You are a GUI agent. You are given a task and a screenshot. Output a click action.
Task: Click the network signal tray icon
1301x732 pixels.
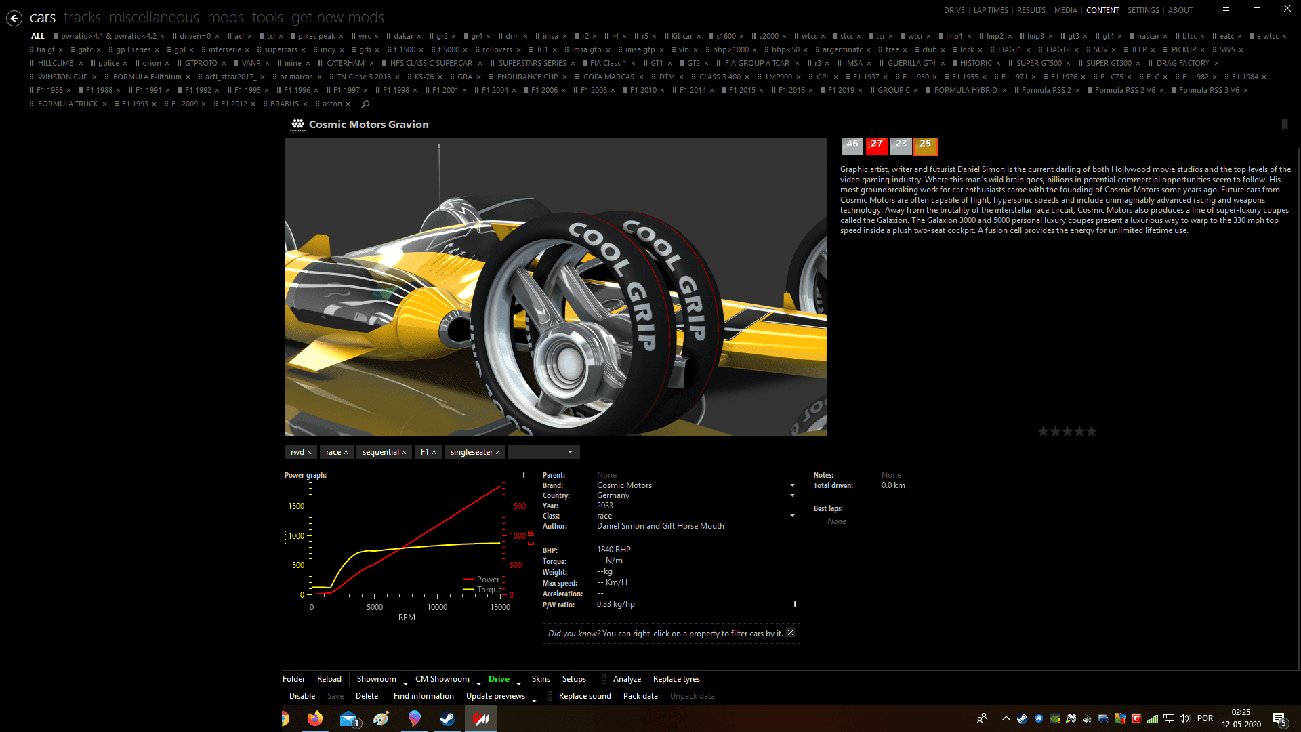[x=1153, y=718]
